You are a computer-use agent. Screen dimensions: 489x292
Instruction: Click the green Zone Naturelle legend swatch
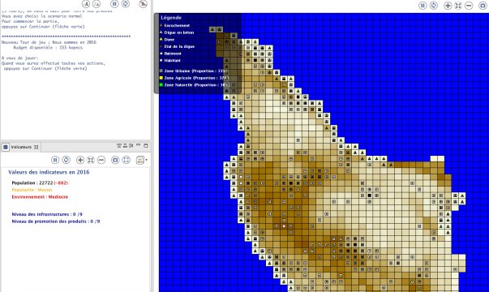click(161, 84)
